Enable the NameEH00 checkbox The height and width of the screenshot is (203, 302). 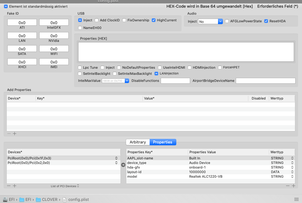pyautogui.click(x=80, y=28)
